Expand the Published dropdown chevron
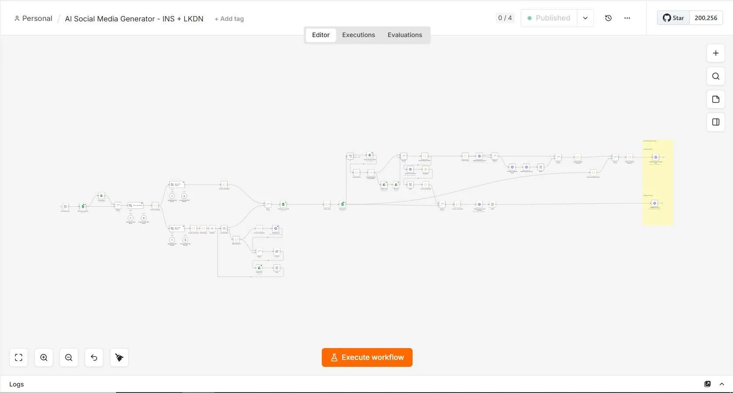733x393 pixels. coord(585,18)
